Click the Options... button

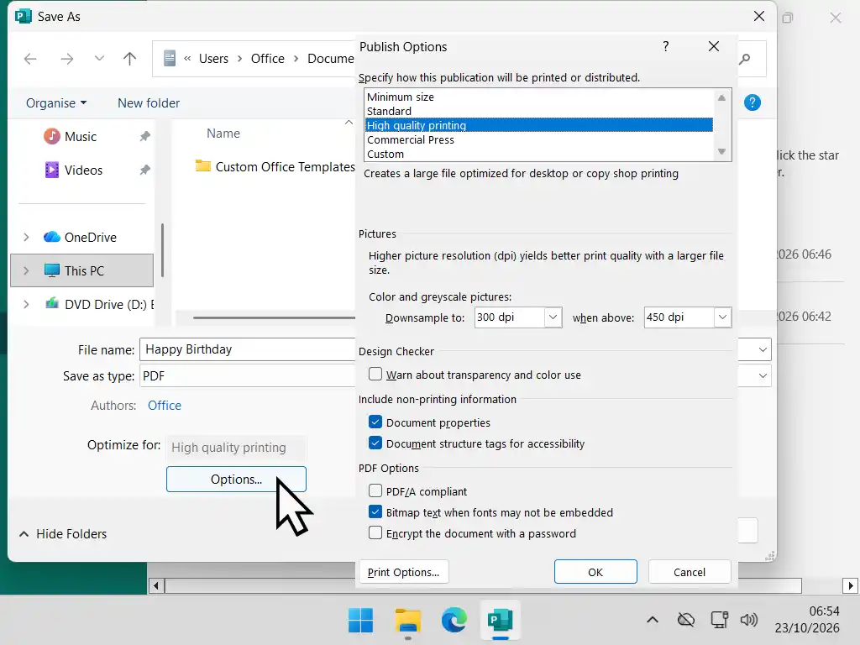(x=236, y=480)
